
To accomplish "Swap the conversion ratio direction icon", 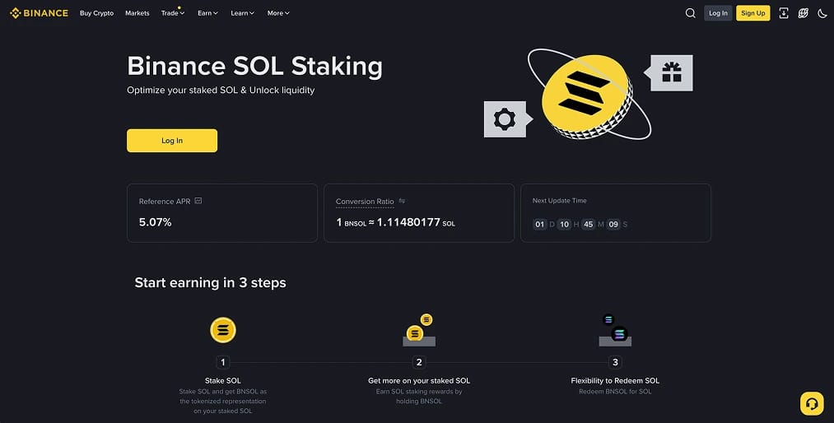I will click(402, 201).
